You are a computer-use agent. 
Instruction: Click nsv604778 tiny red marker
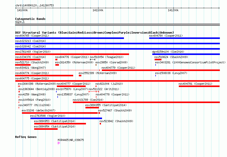pyautogui.click(x=96, y=97)
